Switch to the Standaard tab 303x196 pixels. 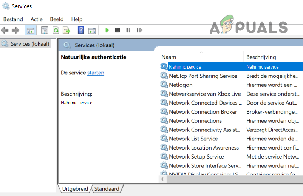click(x=107, y=189)
